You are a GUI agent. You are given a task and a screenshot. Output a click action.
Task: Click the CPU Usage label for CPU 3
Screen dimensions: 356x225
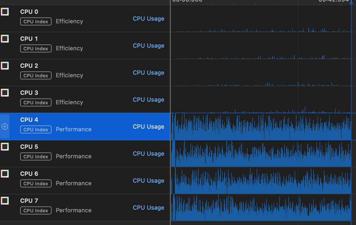click(x=149, y=100)
